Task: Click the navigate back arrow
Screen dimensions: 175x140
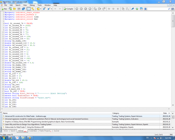Action: click(x=55, y=9)
